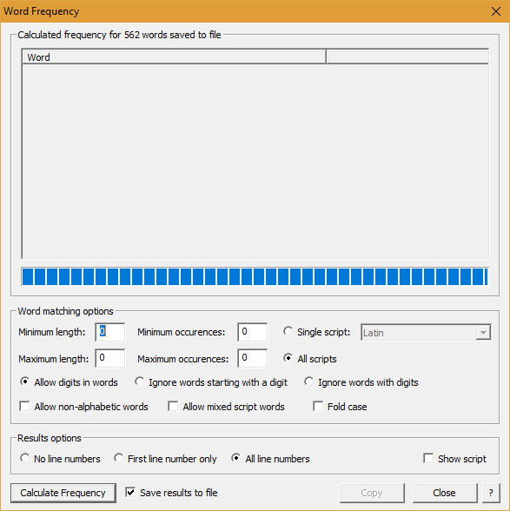This screenshot has height=511, width=510.
Task: Open the help question mark button
Action: coord(491,493)
